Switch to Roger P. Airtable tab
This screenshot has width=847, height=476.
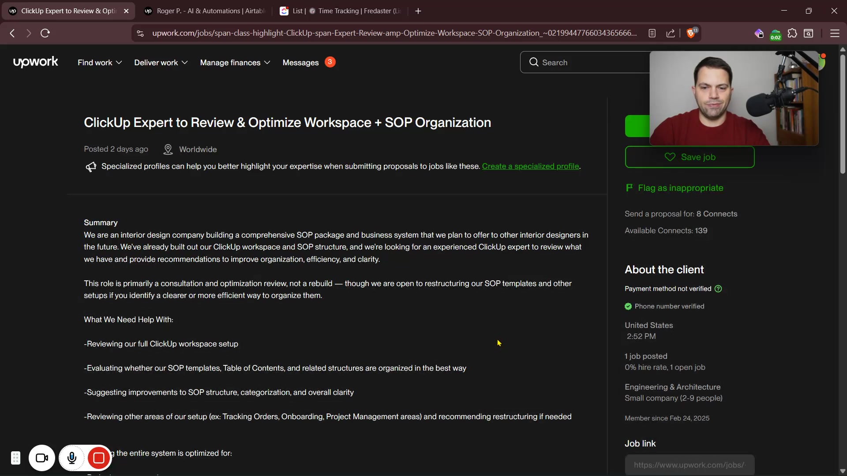pos(205,11)
